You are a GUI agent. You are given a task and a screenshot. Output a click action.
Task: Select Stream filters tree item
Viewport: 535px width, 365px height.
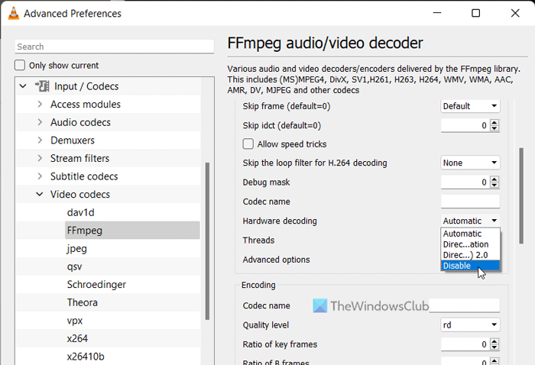[x=79, y=158]
